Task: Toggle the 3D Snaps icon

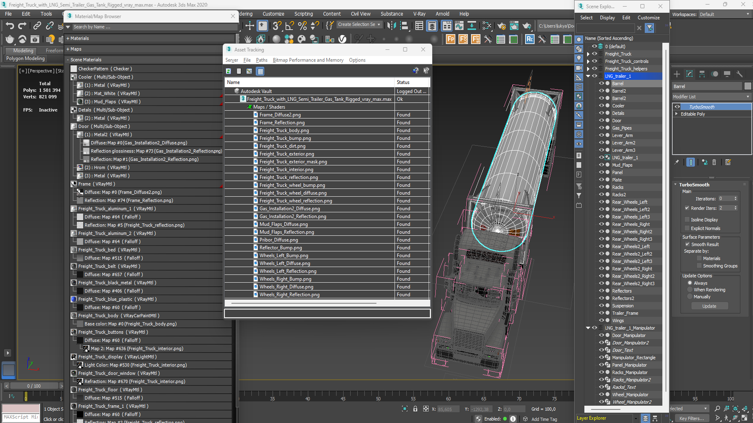Action: [277, 26]
